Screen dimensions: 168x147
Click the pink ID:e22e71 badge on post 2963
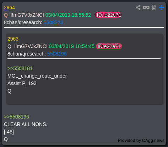pyautogui.click(x=109, y=46)
